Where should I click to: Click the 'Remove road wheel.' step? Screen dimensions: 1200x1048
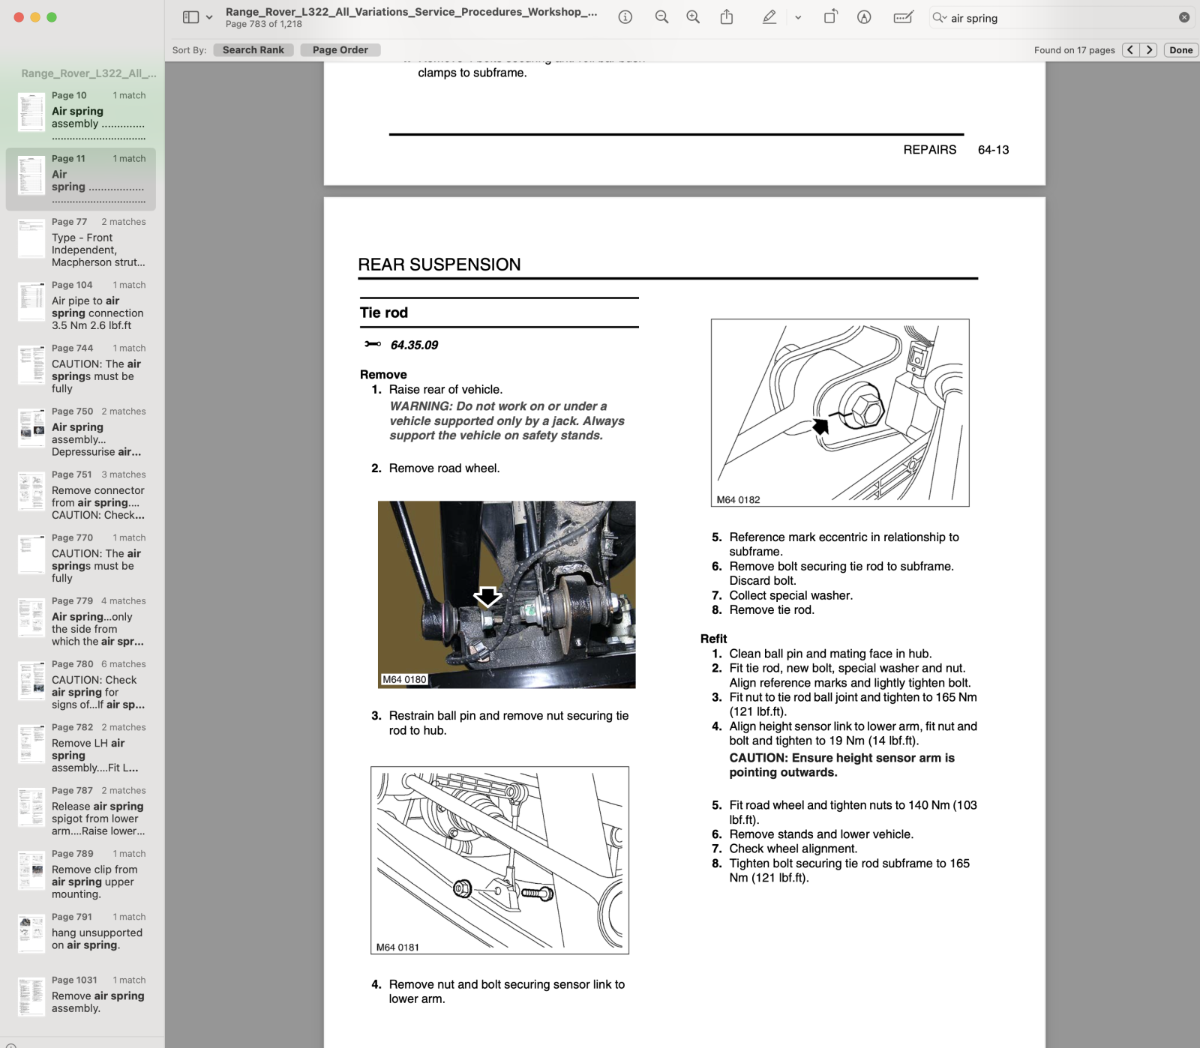point(444,469)
